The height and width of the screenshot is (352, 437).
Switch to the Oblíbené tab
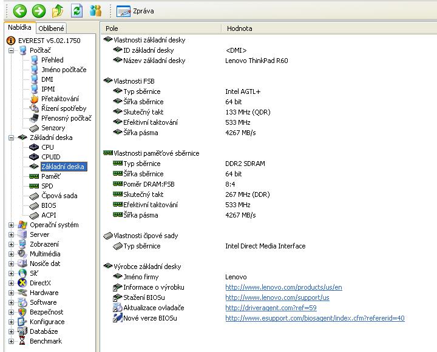(x=51, y=28)
